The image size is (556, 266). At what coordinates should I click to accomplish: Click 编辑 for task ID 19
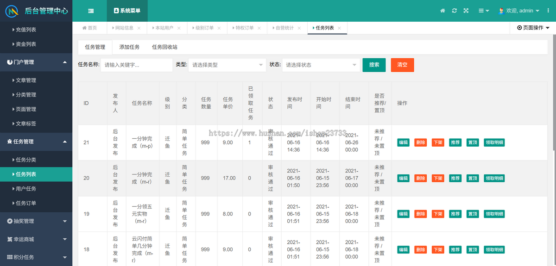404,214
